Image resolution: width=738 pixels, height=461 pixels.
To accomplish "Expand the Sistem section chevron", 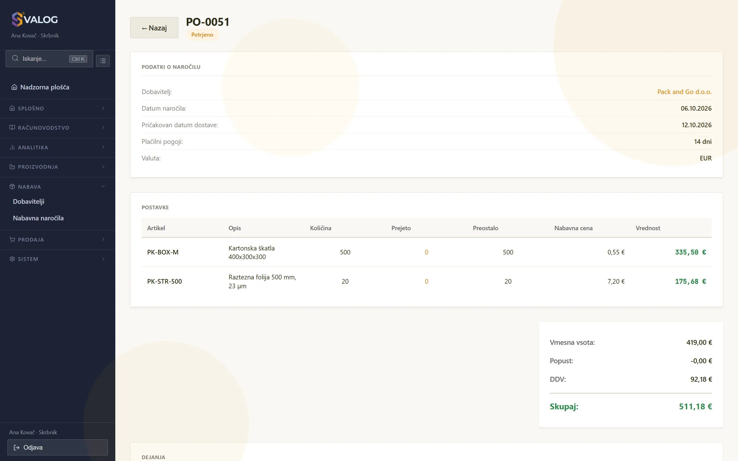I will [x=103, y=259].
